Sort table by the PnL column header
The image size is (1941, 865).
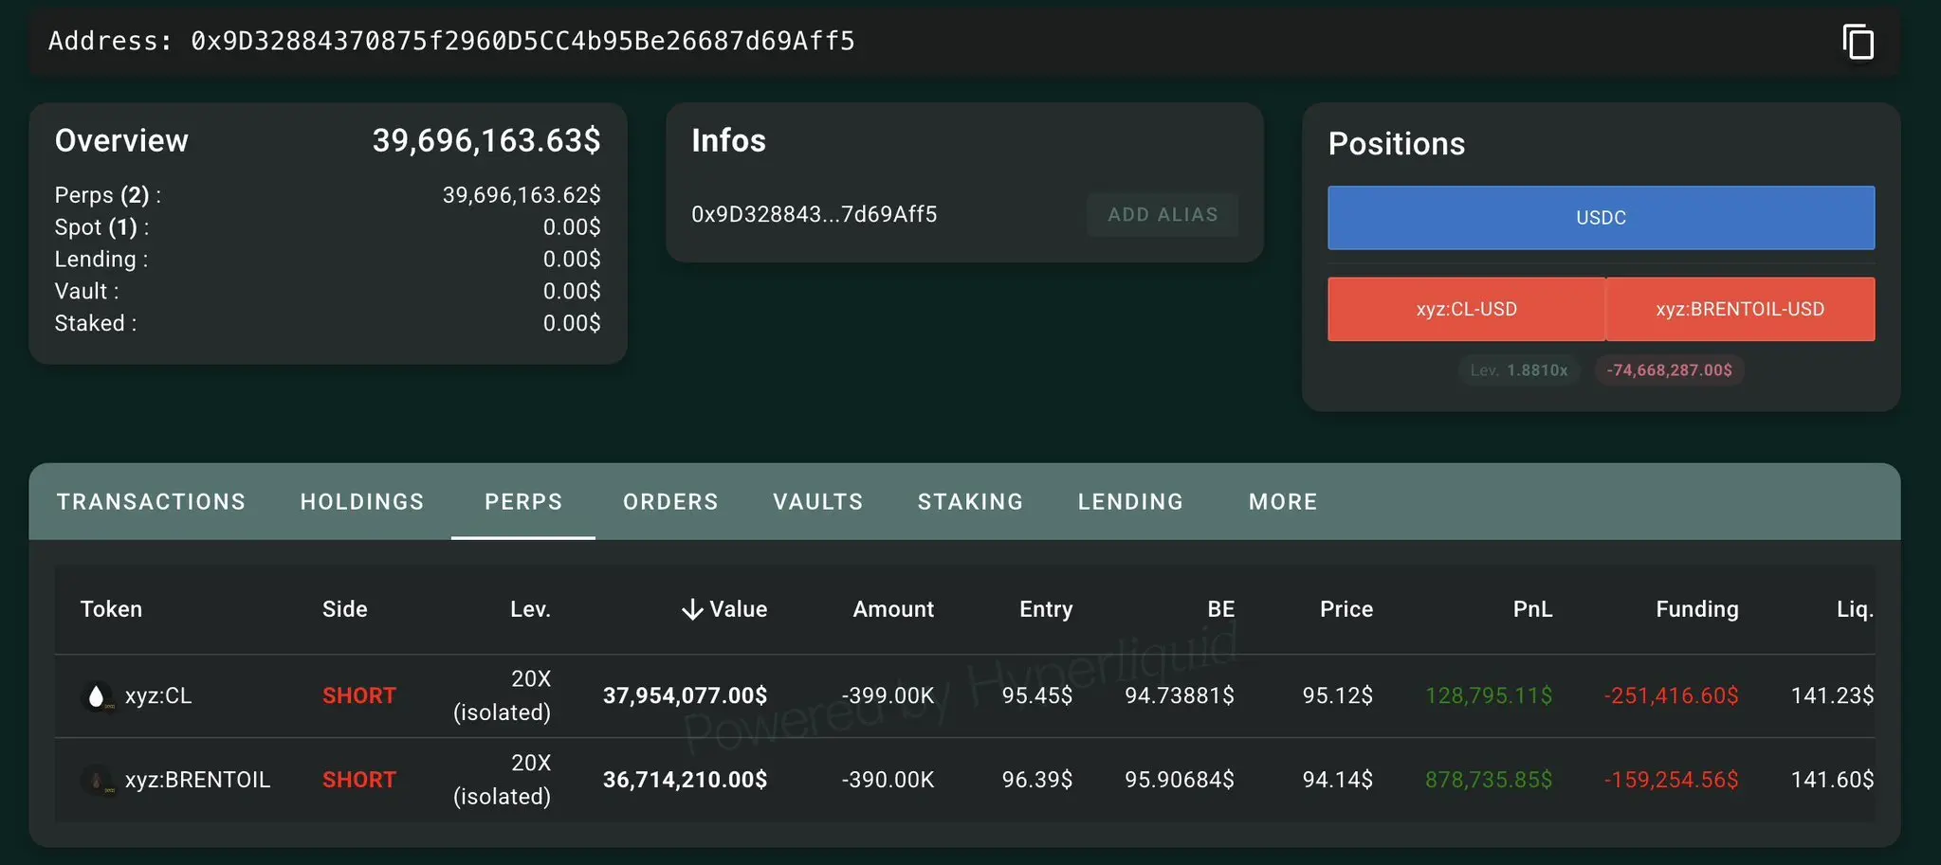[x=1532, y=609]
